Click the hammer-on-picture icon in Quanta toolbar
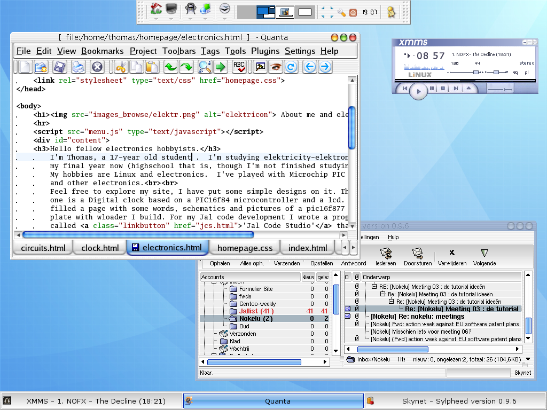The width and height of the screenshot is (547, 410). (260, 67)
